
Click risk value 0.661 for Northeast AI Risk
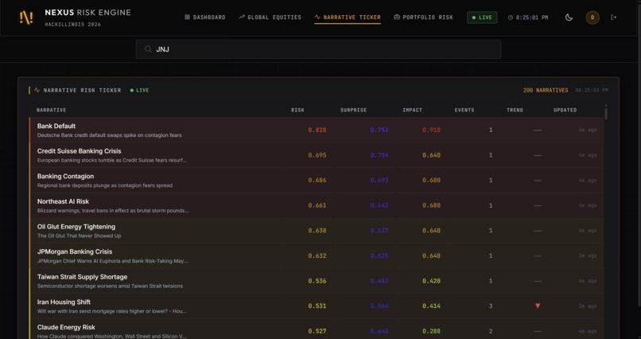[317, 205]
